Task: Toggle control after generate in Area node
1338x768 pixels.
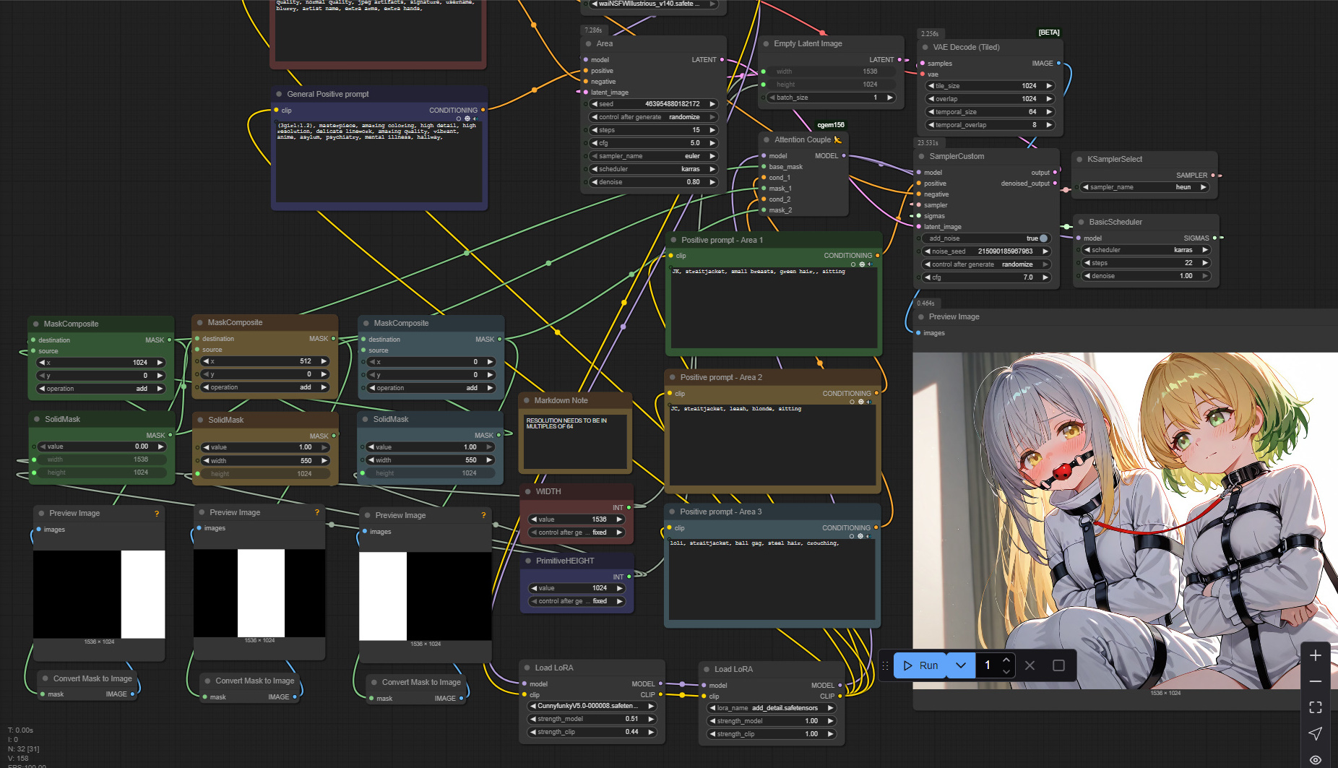Action: [654, 117]
